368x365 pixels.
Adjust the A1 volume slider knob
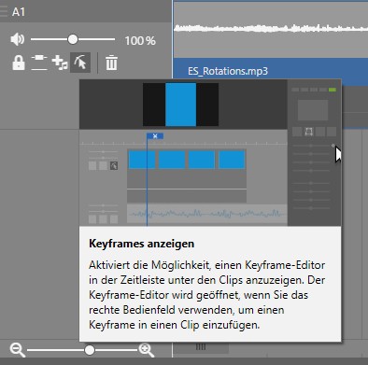(x=73, y=39)
